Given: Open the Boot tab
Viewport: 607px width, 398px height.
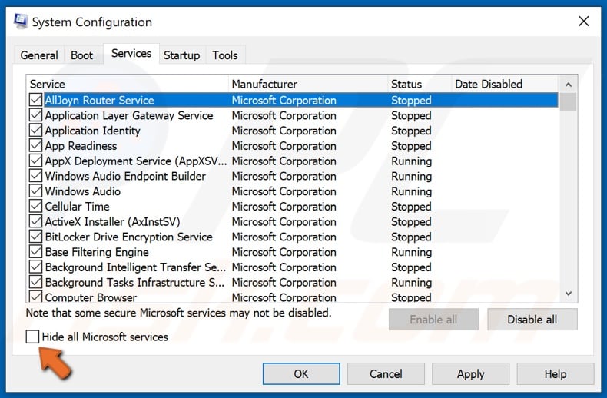Looking at the screenshot, I should (81, 55).
